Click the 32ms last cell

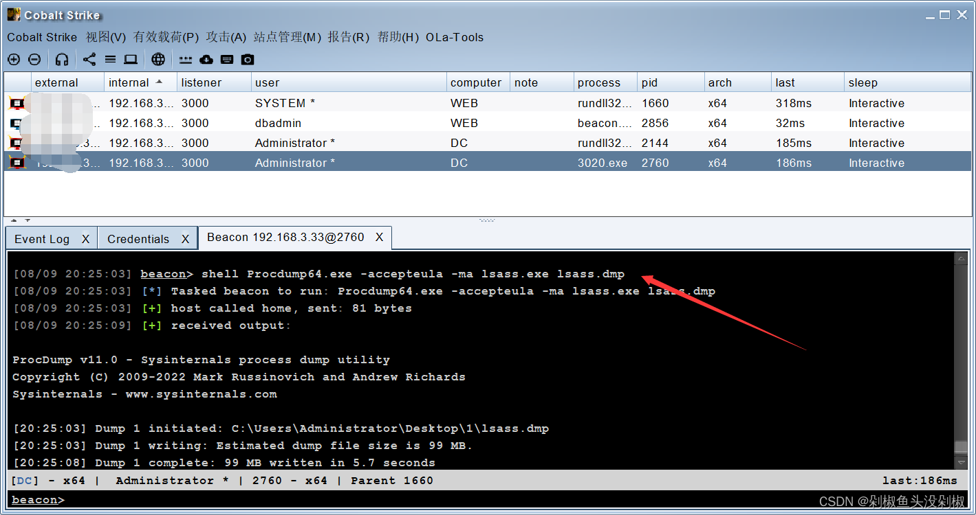coord(807,123)
